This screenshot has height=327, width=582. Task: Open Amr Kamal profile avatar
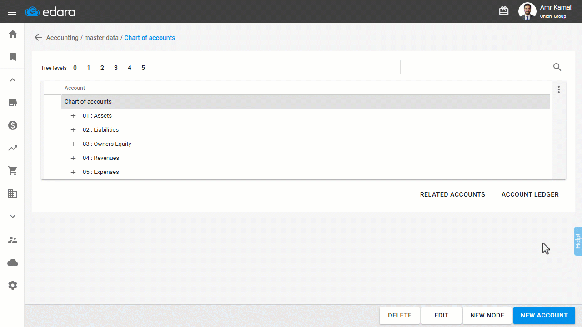click(x=527, y=11)
